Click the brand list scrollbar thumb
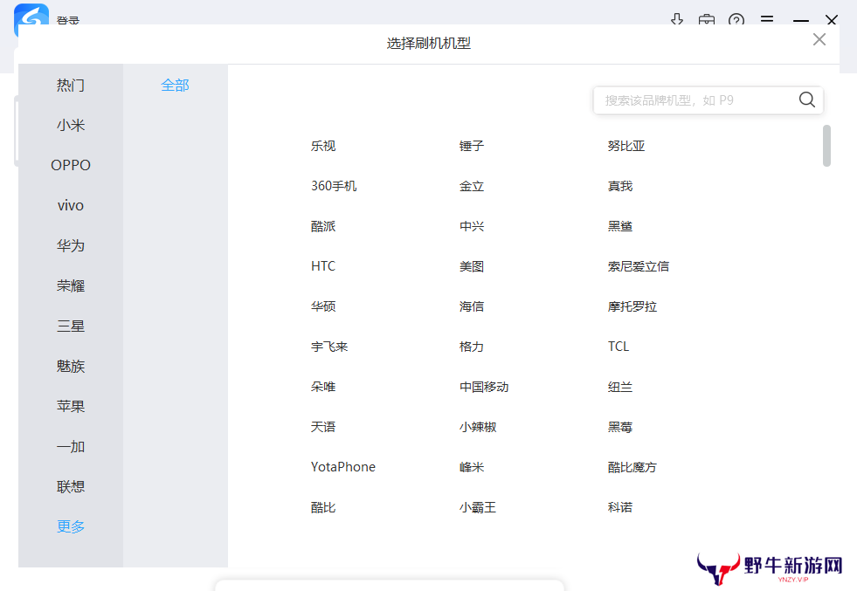This screenshot has width=857, height=591. (x=826, y=145)
